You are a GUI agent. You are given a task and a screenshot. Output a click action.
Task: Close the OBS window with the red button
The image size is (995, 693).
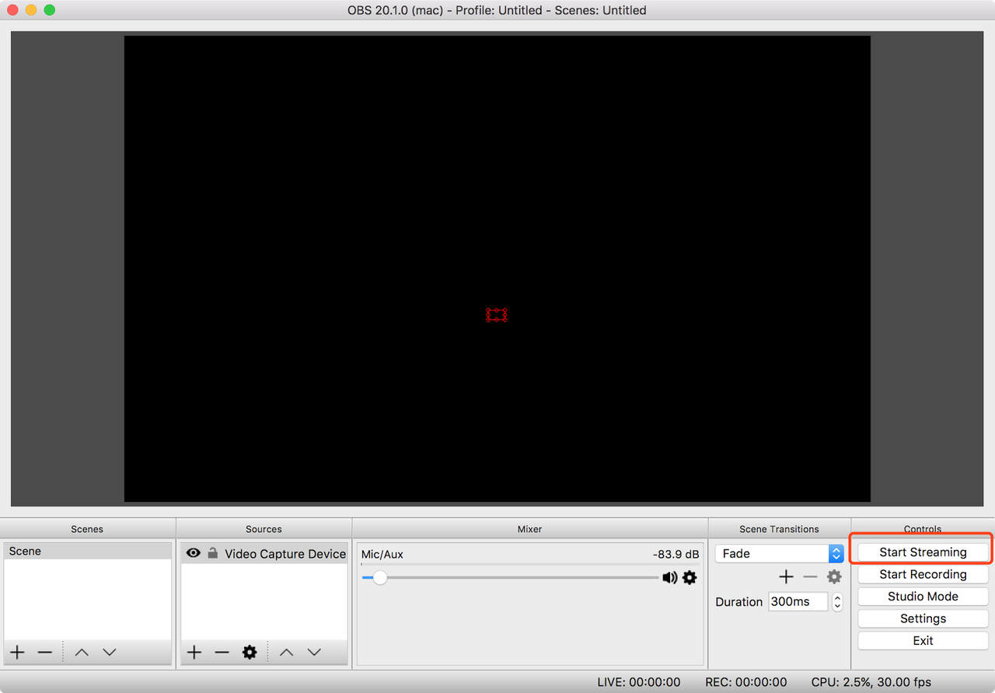pos(12,10)
